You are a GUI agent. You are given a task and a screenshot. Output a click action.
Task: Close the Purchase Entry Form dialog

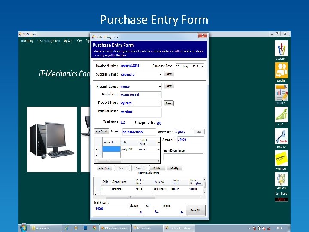[203, 36]
